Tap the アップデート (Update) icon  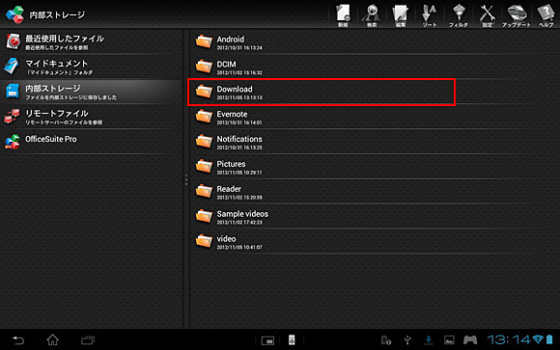517,15
